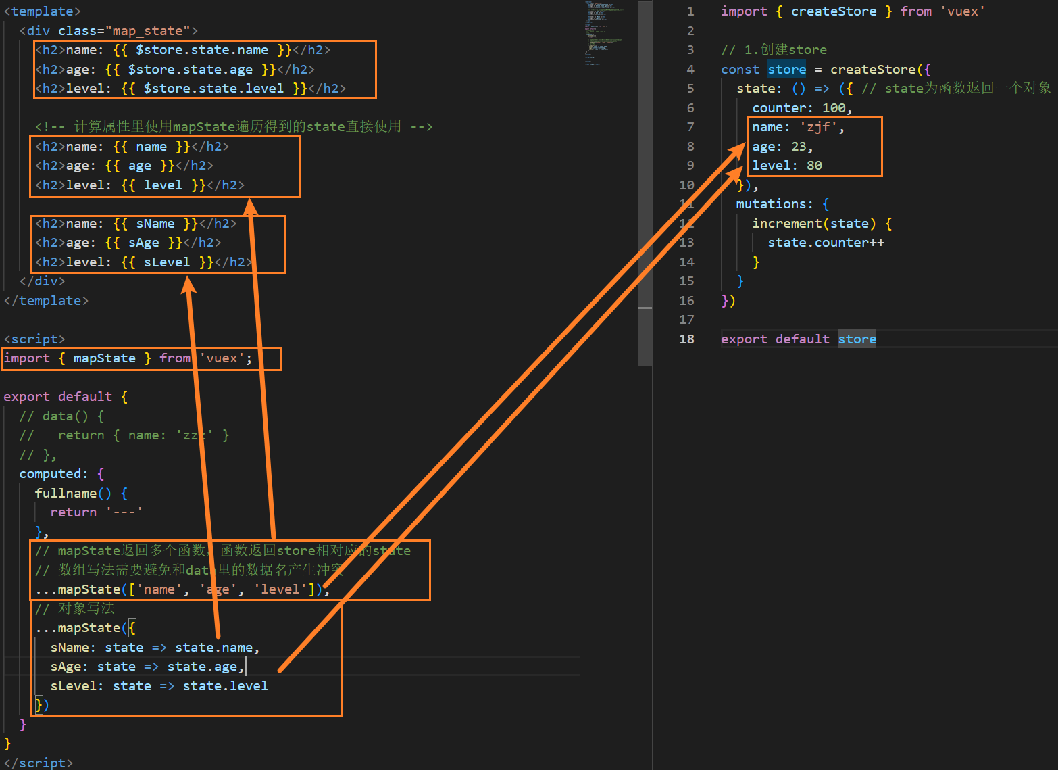
Task: Click commented '// data() {' line
Action: click(x=61, y=416)
